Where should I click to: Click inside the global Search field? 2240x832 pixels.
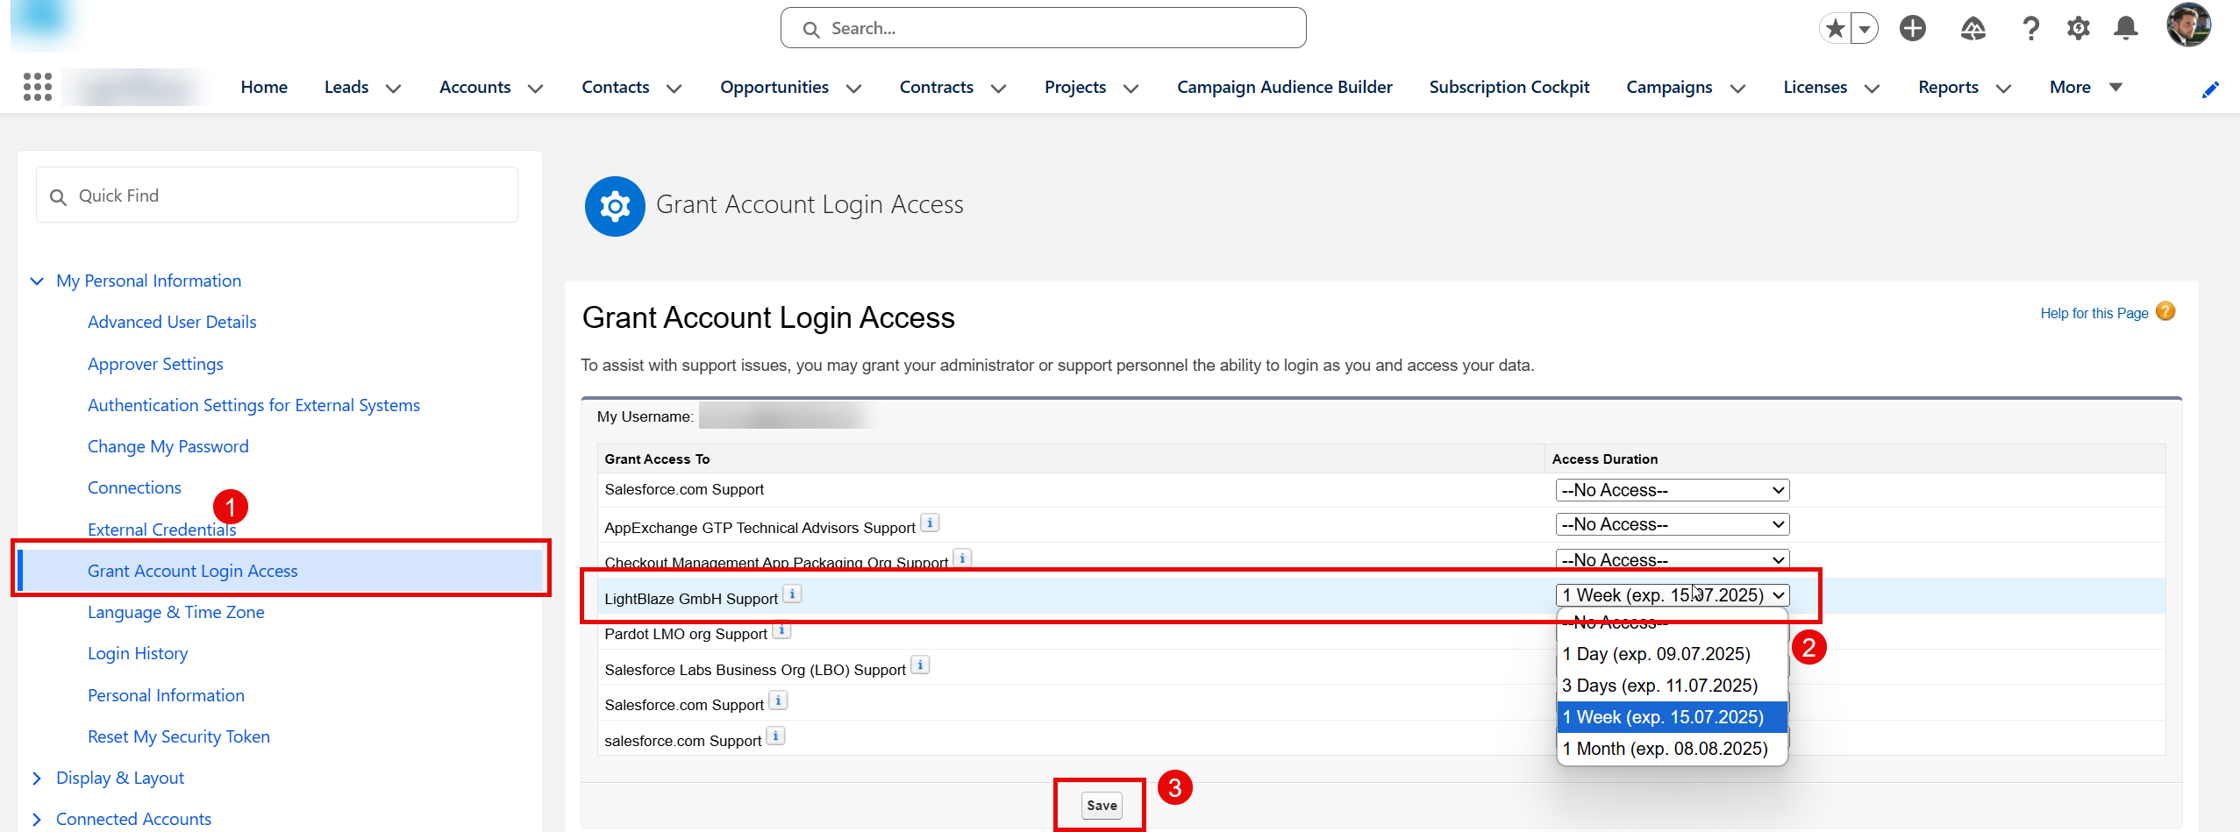1043,28
